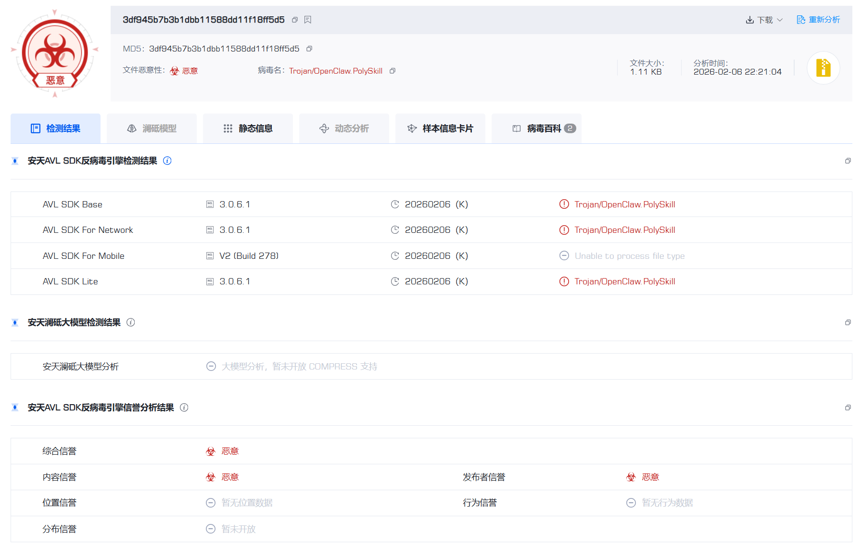Click the yellow compressed file type icon

(x=823, y=68)
